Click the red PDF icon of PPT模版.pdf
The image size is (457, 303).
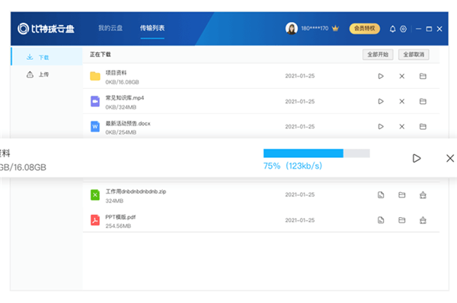tap(95, 220)
